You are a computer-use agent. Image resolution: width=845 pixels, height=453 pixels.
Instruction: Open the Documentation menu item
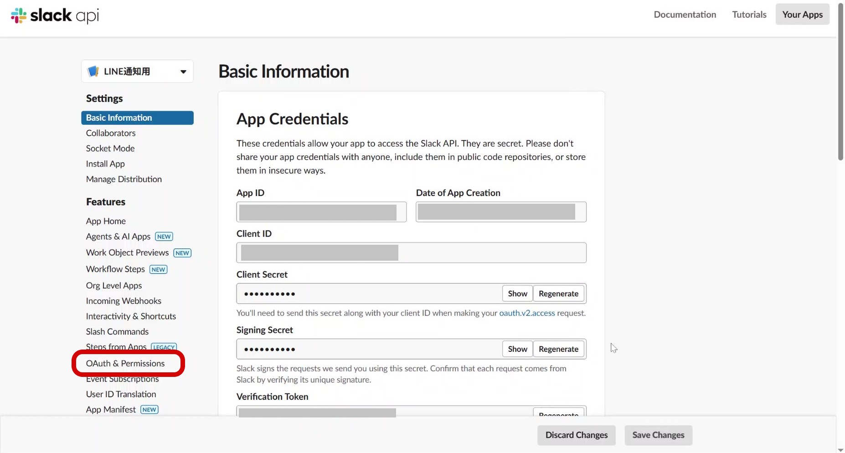(685, 15)
